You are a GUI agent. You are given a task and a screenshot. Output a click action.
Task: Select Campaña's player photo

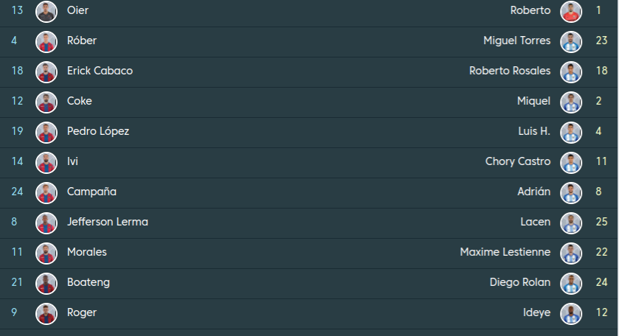point(46,192)
